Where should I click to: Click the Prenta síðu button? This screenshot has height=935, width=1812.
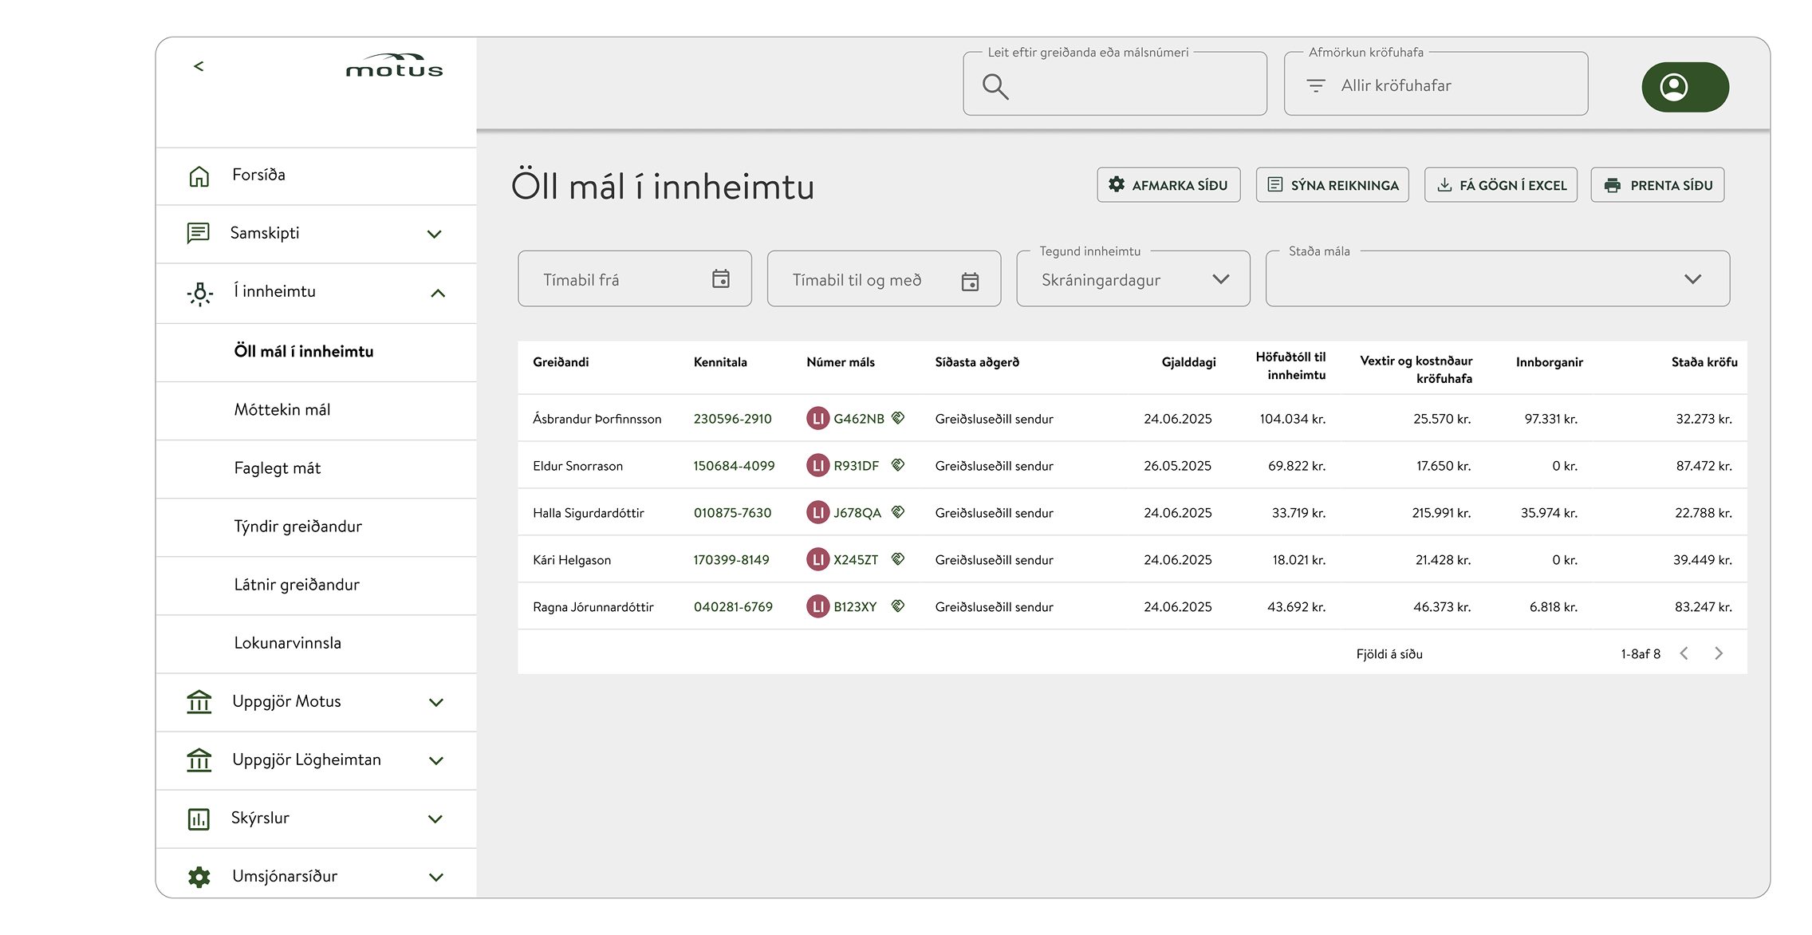click(x=1657, y=185)
